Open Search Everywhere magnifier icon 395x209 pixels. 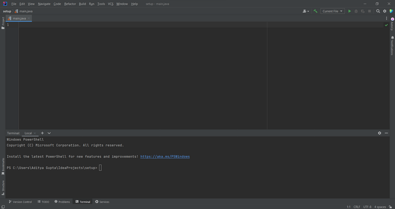378,11
